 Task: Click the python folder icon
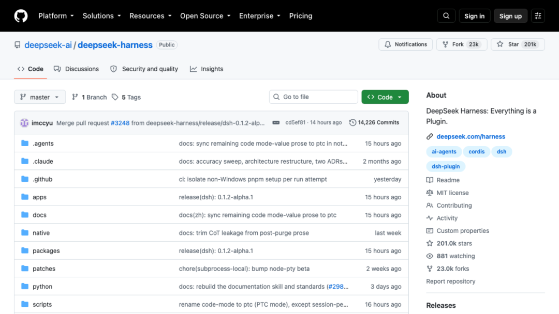[25, 286]
